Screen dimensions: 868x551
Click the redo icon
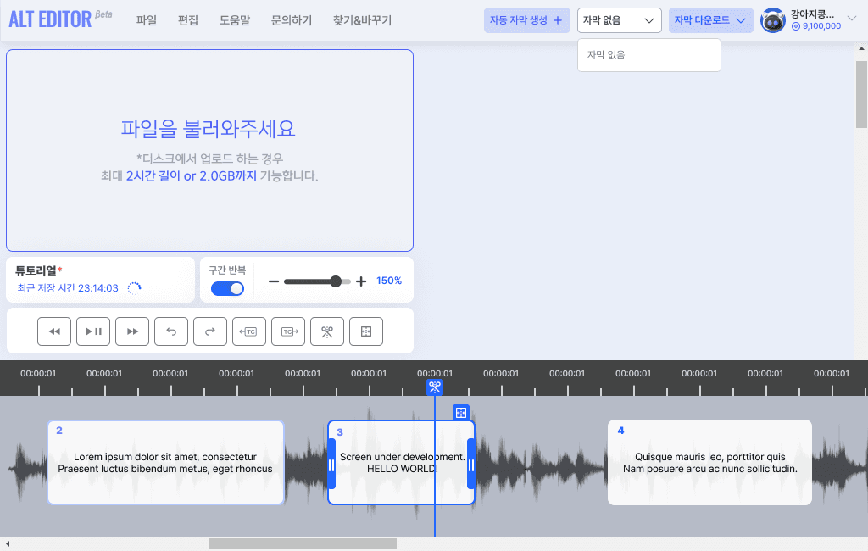click(210, 331)
